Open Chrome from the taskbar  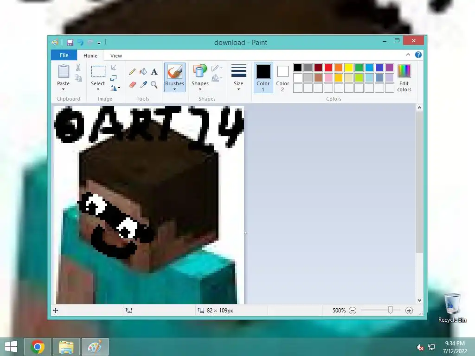38,347
